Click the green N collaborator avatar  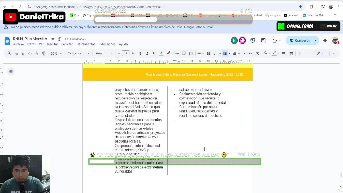click(x=234, y=40)
